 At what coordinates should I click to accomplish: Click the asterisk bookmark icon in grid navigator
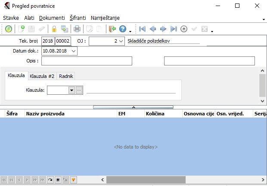tap(58, 180)
